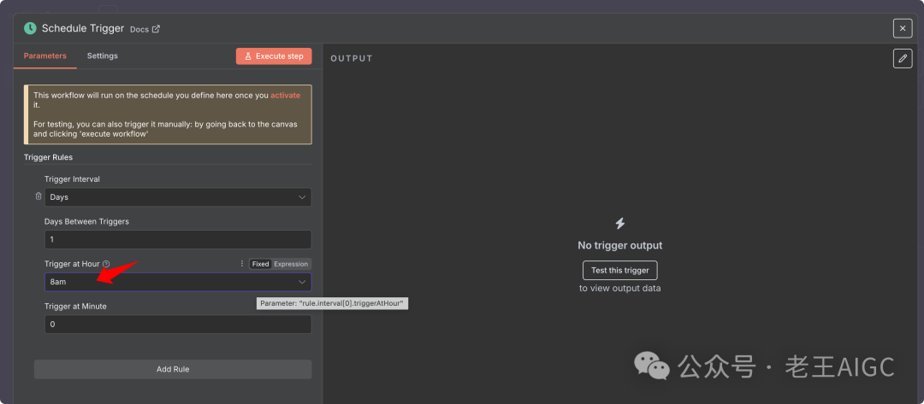Open the Trigger Interval Days dropdown
This screenshot has height=404, width=924.
coord(178,197)
